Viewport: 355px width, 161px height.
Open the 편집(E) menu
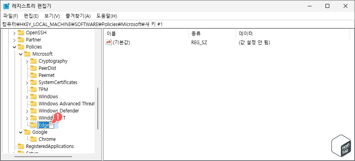pyautogui.click(x=31, y=16)
